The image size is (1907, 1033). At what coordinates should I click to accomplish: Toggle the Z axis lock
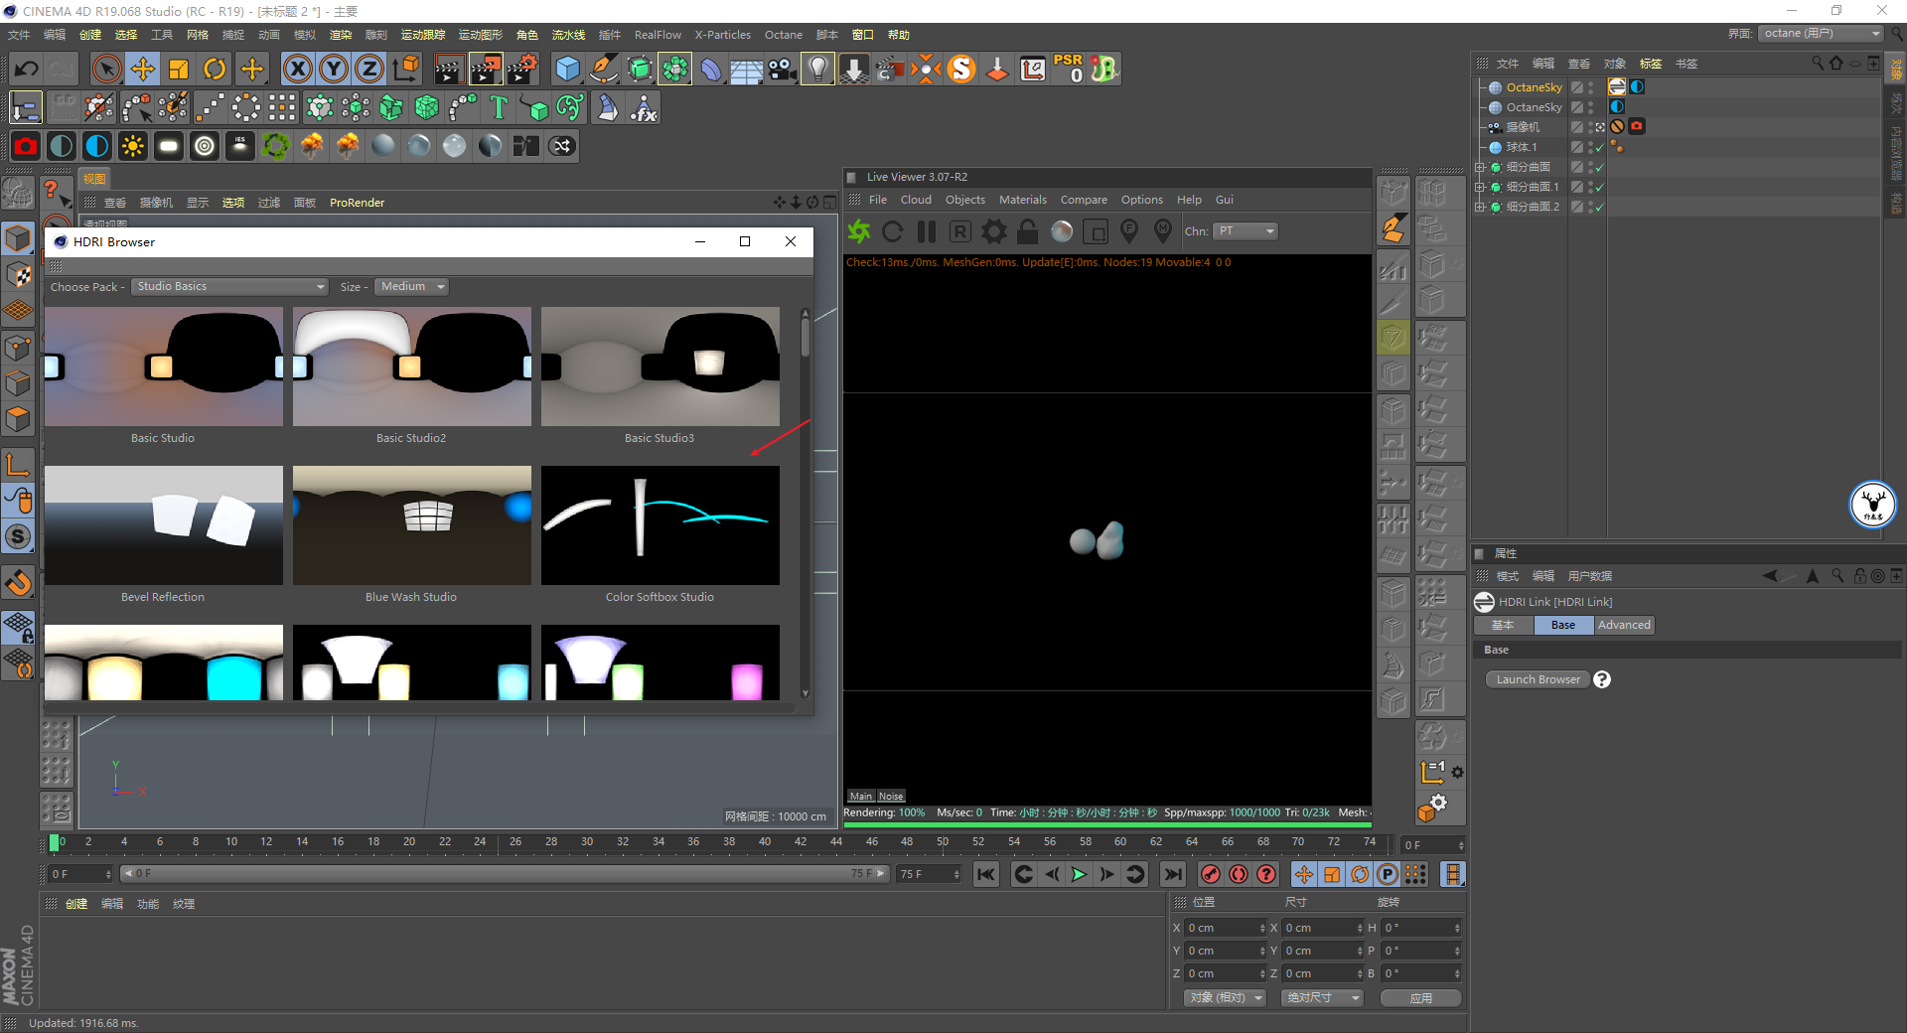point(369,69)
